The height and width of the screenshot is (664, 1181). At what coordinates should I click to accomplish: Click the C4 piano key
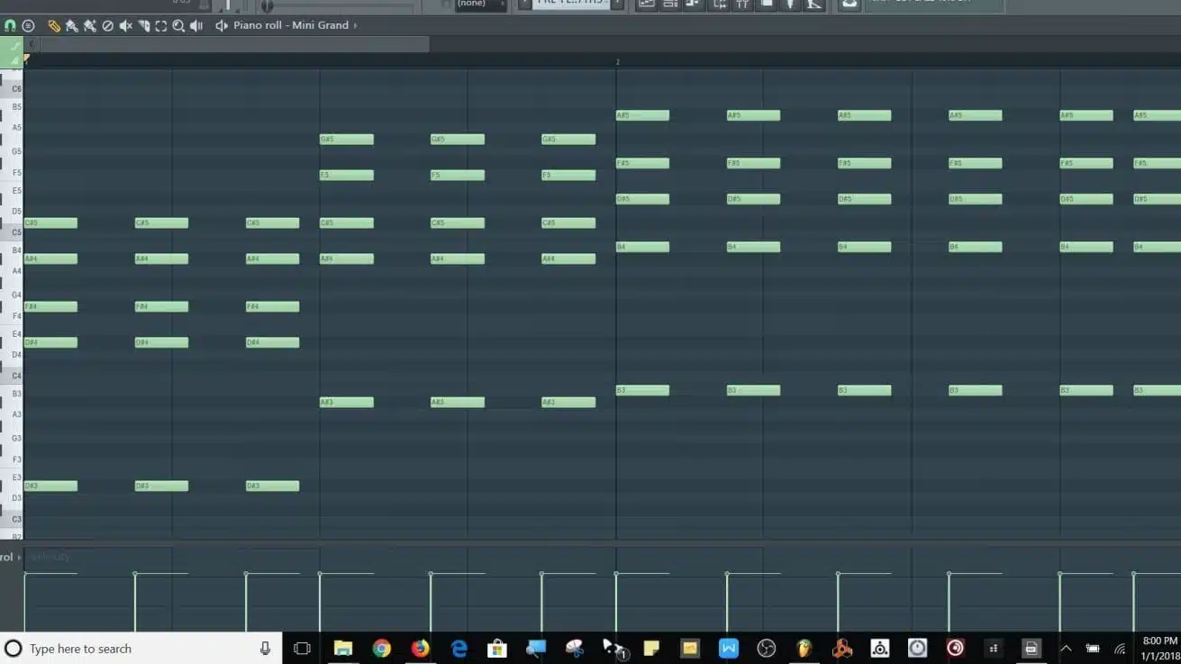point(12,375)
